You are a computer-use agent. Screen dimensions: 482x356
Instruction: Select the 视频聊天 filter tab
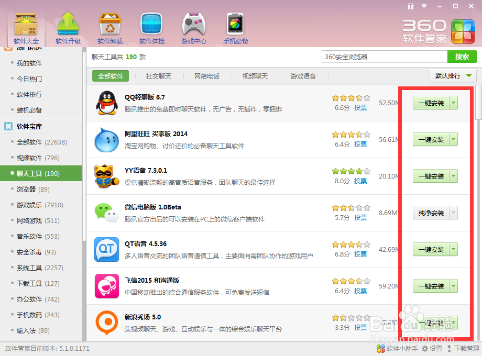tap(255, 76)
